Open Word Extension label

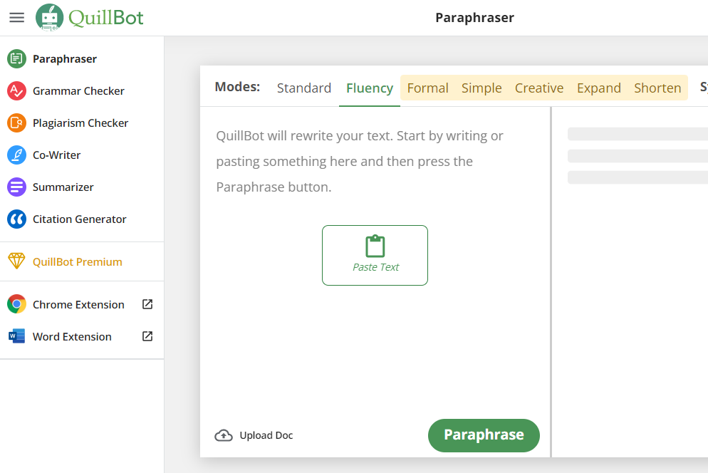coord(72,336)
